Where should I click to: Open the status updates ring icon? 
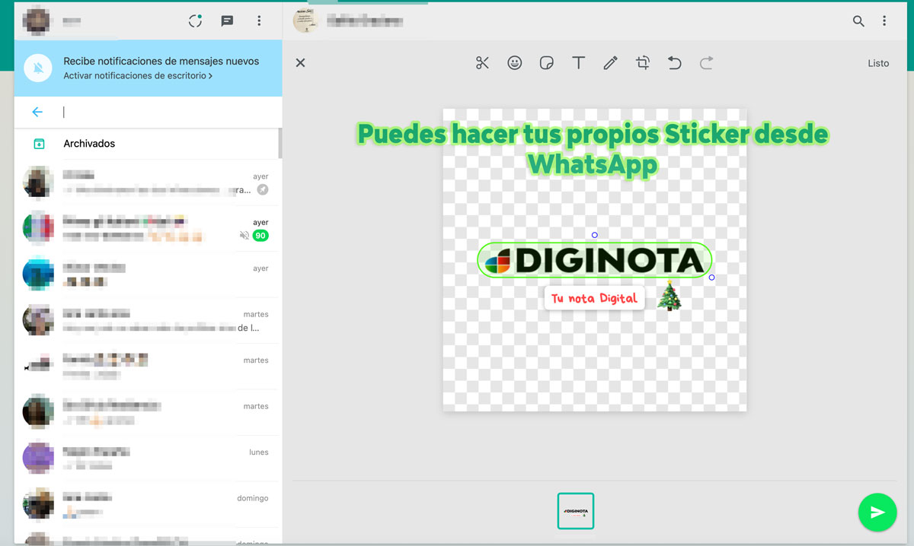(195, 21)
